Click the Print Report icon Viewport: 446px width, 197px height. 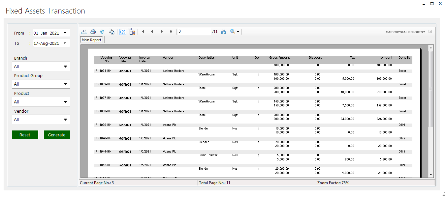(x=93, y=32)
